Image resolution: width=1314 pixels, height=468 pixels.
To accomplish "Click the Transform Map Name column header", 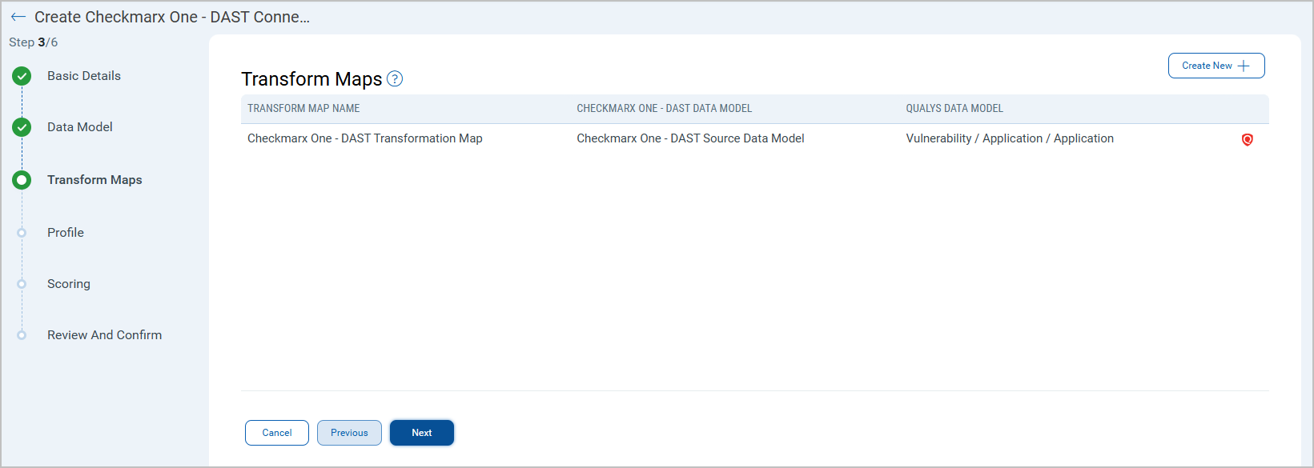I will tap(303, 109).
